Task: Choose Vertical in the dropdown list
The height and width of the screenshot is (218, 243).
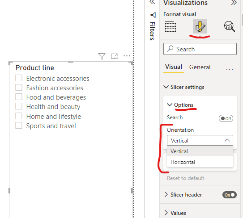Action: [x=200, y=151]
